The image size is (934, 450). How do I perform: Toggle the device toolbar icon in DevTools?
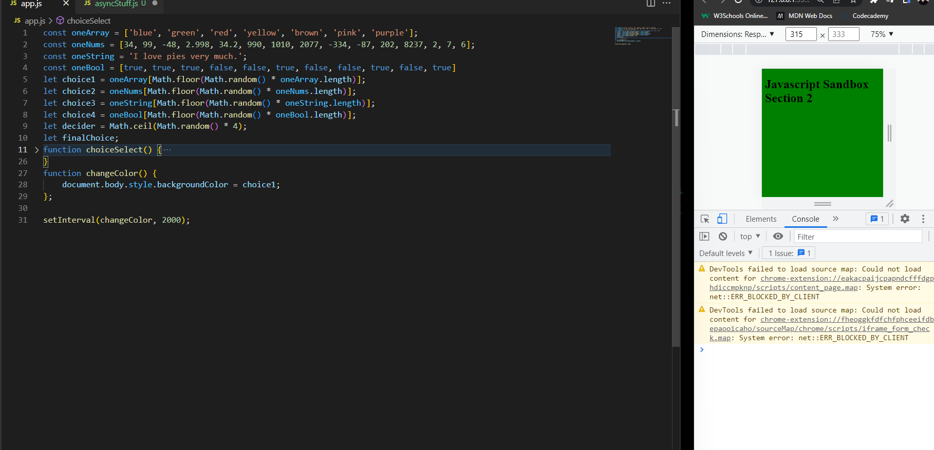pyautogui.click(x=722, y=219)
